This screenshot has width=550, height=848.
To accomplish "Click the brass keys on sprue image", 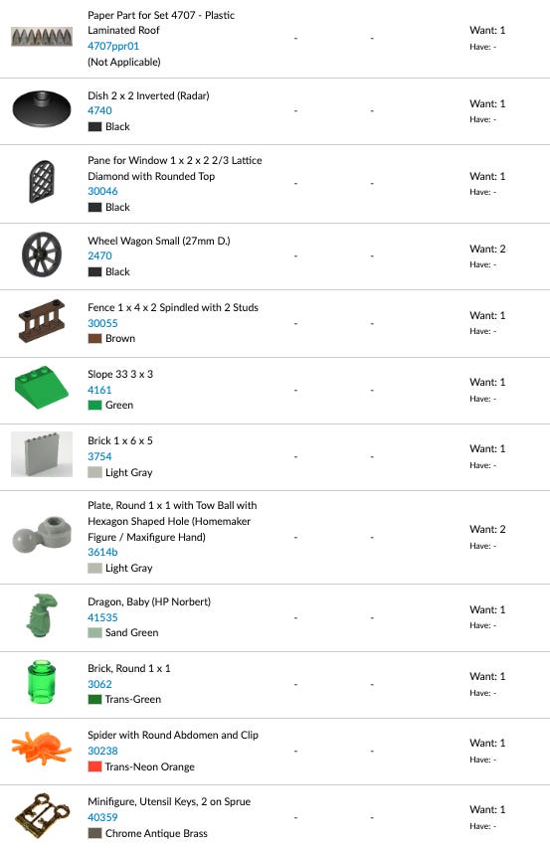I will click(42, 815).
